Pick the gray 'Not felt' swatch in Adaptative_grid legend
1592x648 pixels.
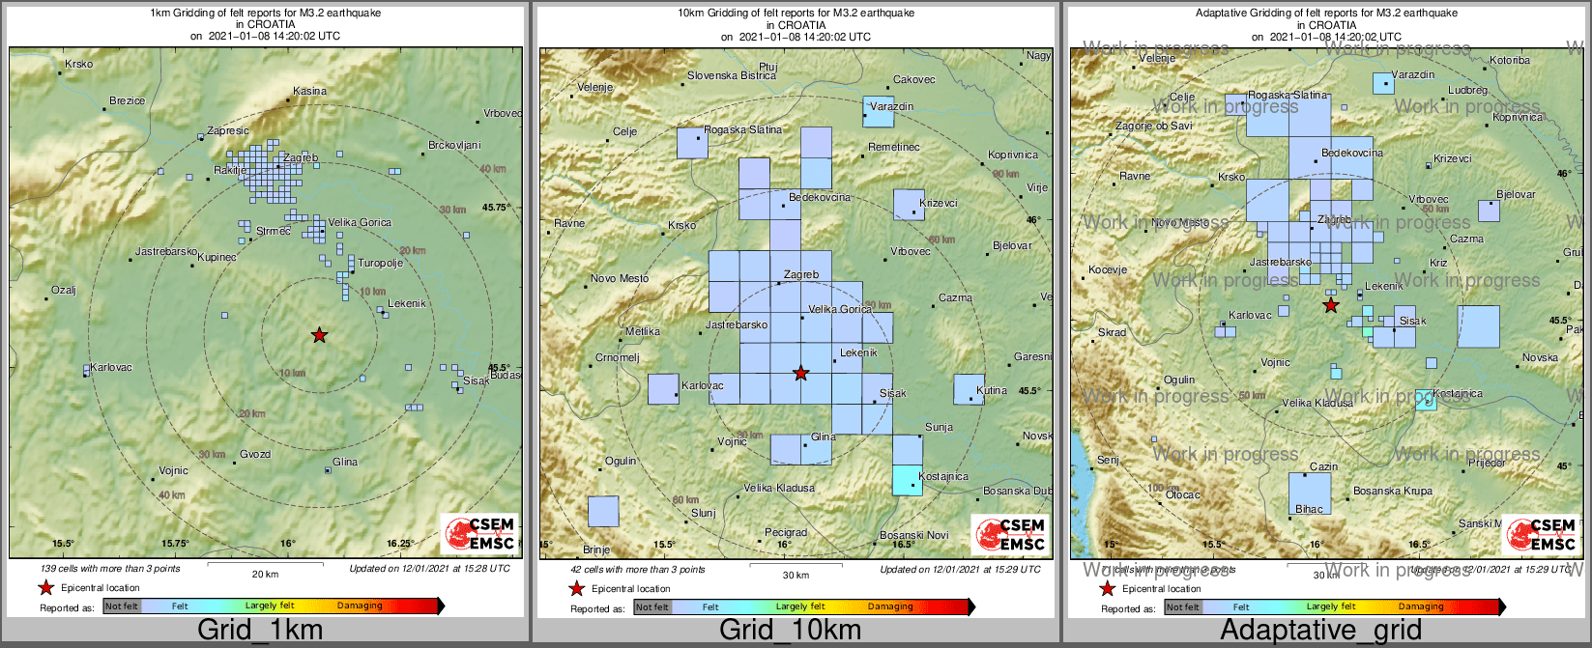[1183, 607]
